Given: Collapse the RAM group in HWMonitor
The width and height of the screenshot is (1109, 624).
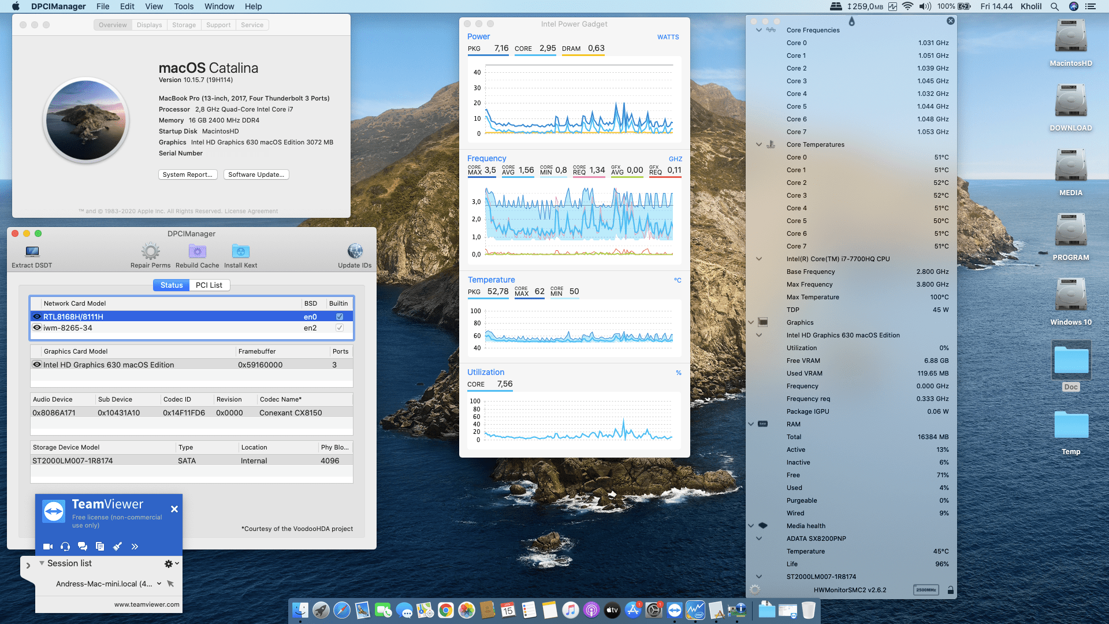Looking at the screenshot, I should pos(751,424).
